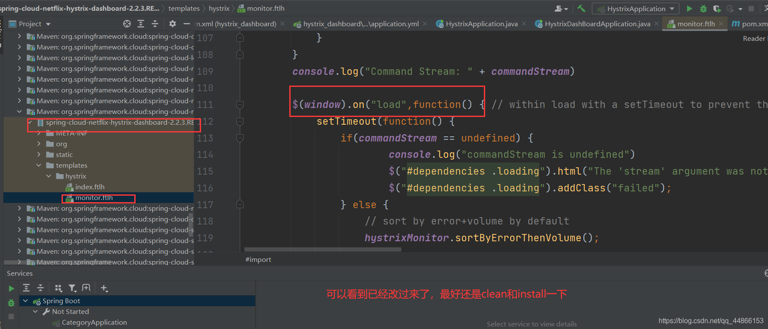This screenshot has height=329, width=768.
Task: Toggle code fold marker at line 111
Action: 240,105
